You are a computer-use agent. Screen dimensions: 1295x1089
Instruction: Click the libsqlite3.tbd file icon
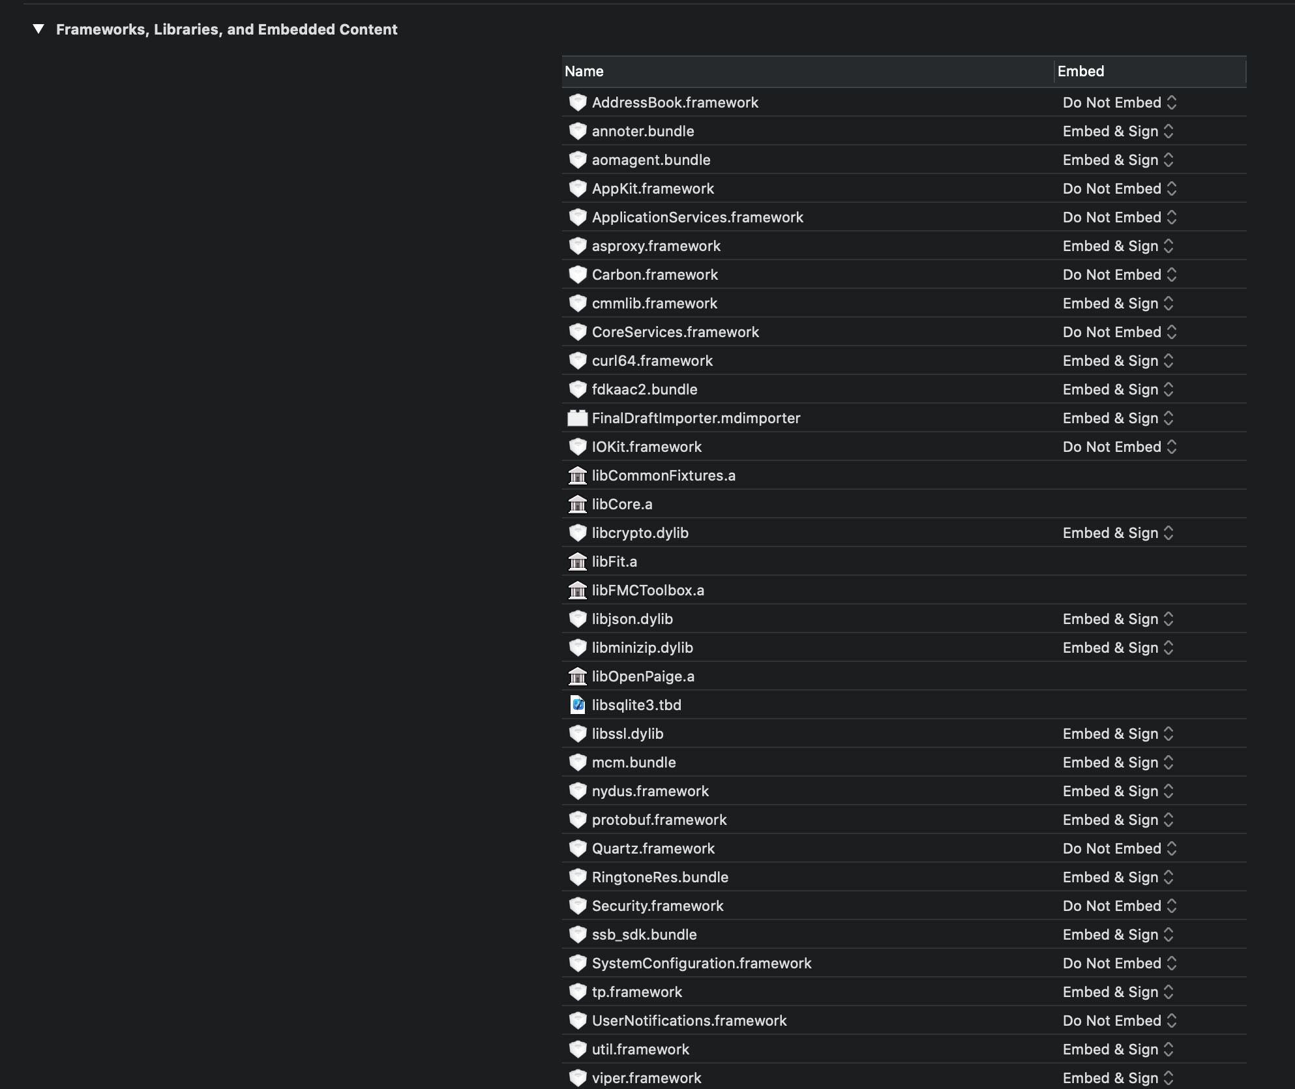(x=578, y=705)
